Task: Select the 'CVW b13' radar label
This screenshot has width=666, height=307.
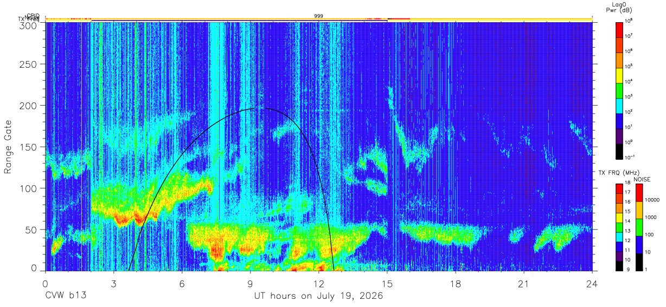Action: [65, 296]
